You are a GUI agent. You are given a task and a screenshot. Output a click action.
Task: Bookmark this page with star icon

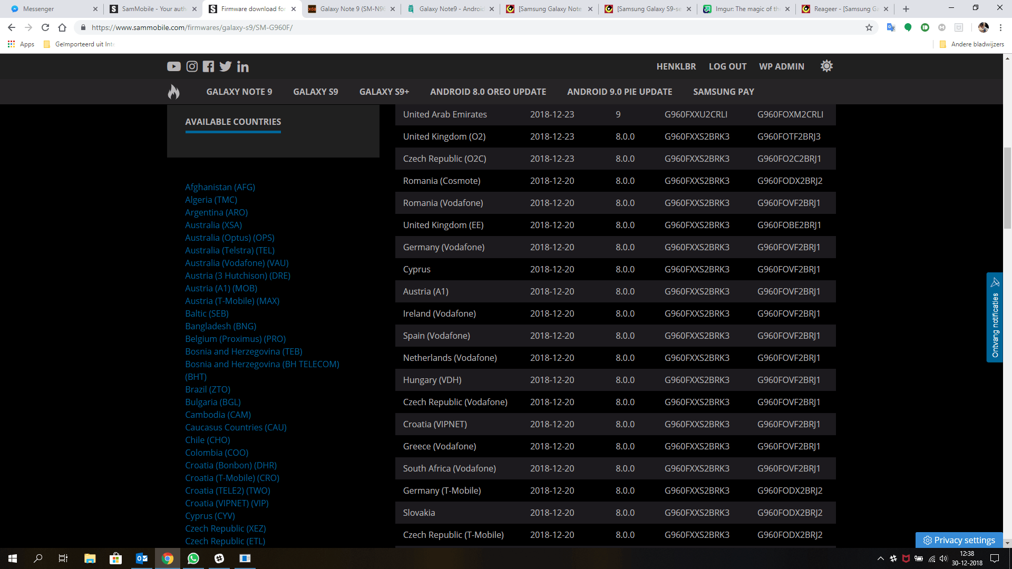[x=869, y=27]
